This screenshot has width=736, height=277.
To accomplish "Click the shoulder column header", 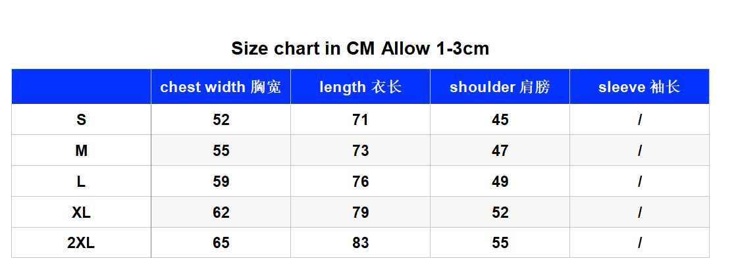I will [500, 87].
